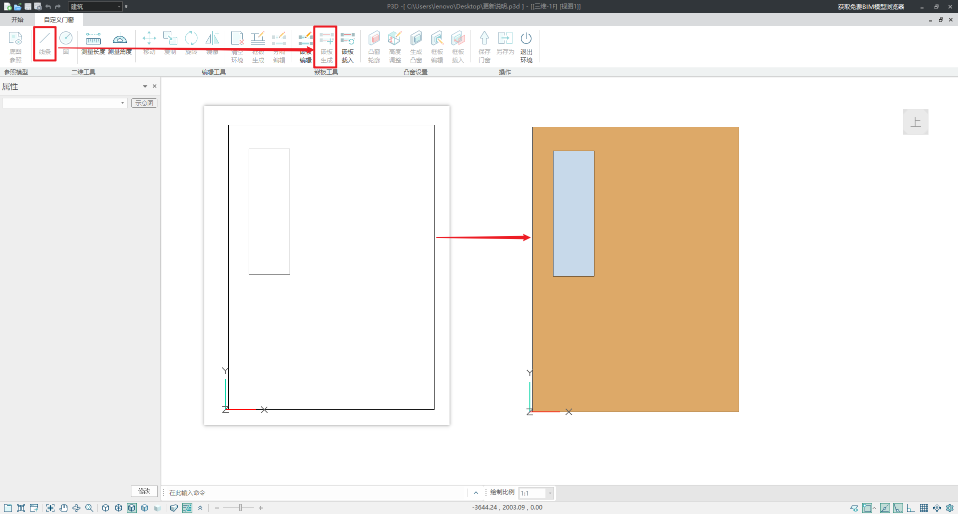Click 退出环境 power icon to exit

point(526,46)
